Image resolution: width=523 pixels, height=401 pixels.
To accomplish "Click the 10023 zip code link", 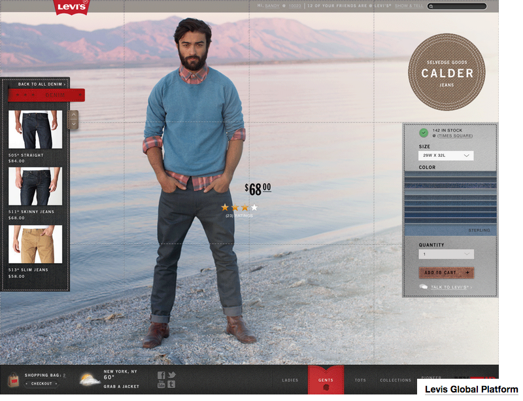I will (295, 6).
